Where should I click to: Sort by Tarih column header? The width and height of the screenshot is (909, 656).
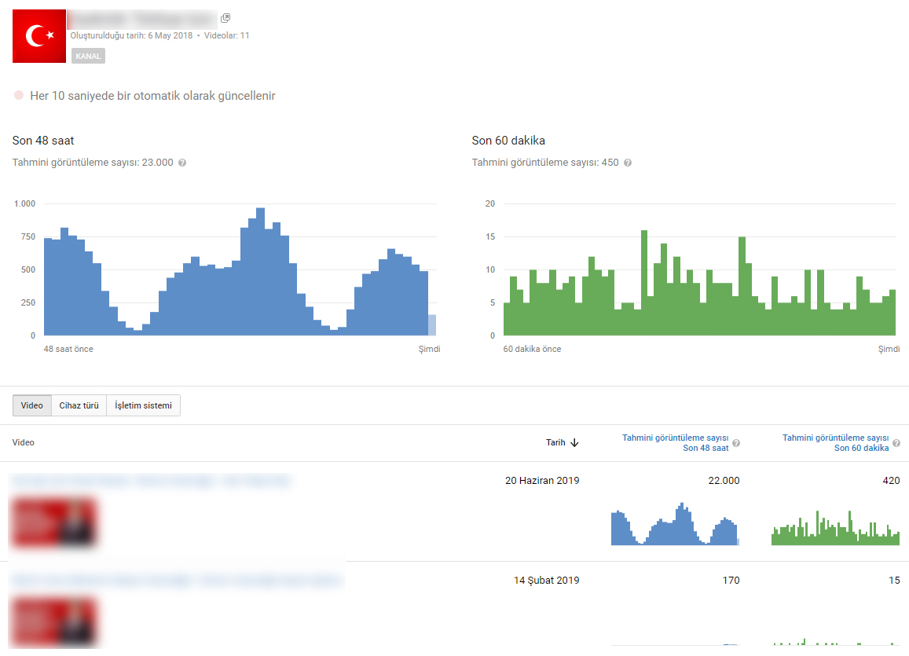[555, 443]
